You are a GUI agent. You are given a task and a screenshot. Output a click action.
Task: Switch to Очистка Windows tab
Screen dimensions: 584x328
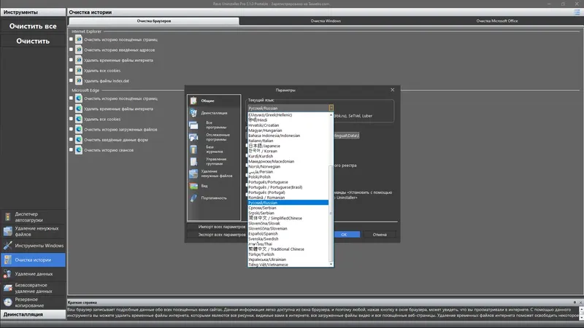326,21
